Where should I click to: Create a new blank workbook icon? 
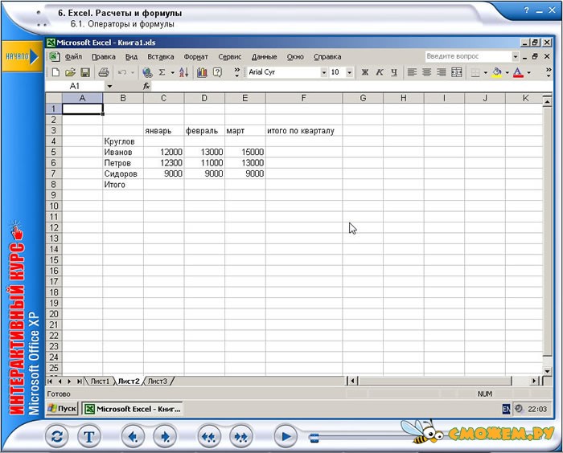55,72
